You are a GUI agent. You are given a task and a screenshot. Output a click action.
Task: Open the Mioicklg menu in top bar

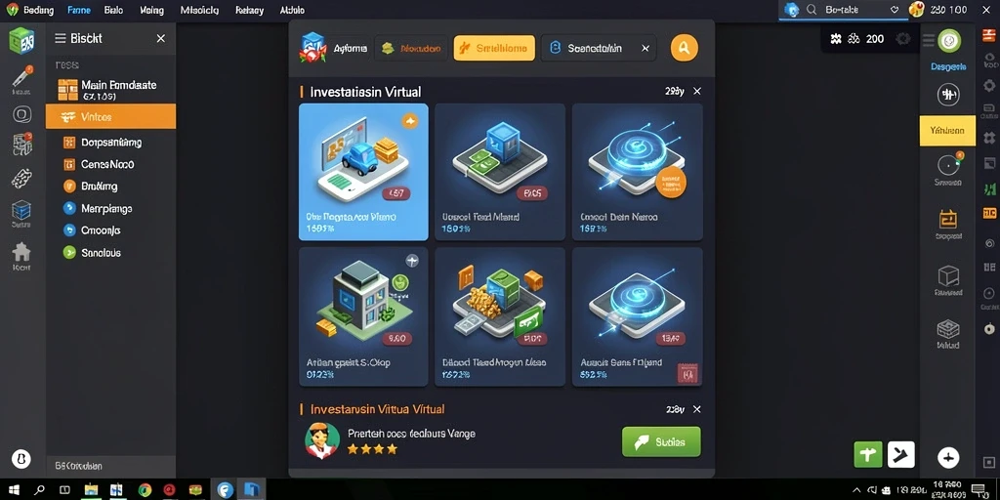pos(199,10)
